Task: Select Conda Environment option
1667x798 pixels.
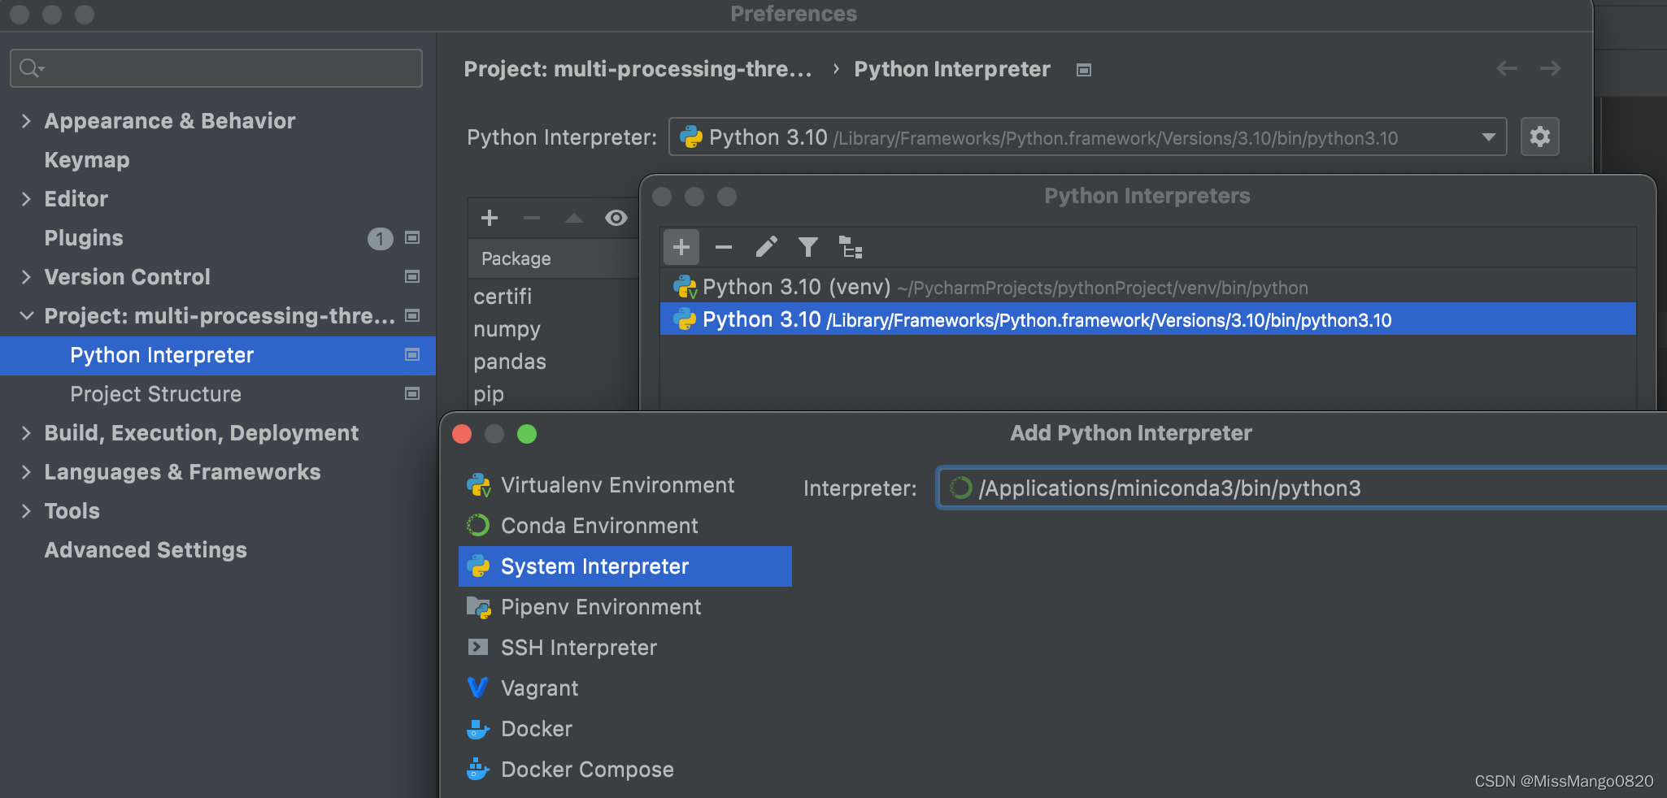Action: [x=625, y=526]
